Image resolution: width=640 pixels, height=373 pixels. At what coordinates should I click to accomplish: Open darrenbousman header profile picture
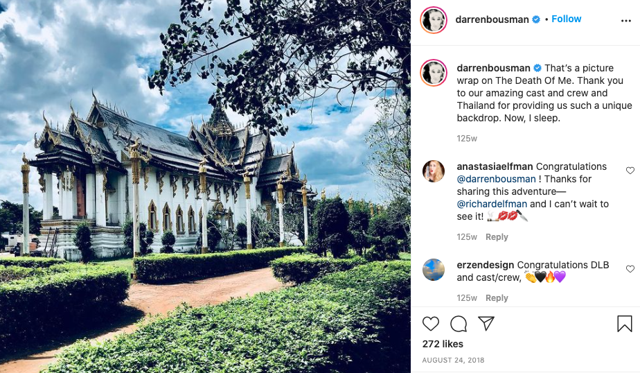434,20
